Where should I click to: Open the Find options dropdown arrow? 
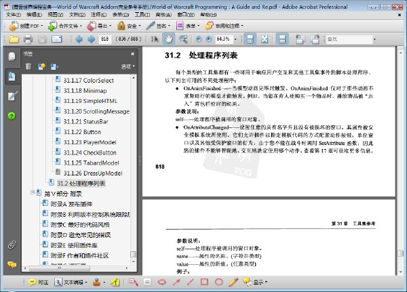tap(374, 39)
